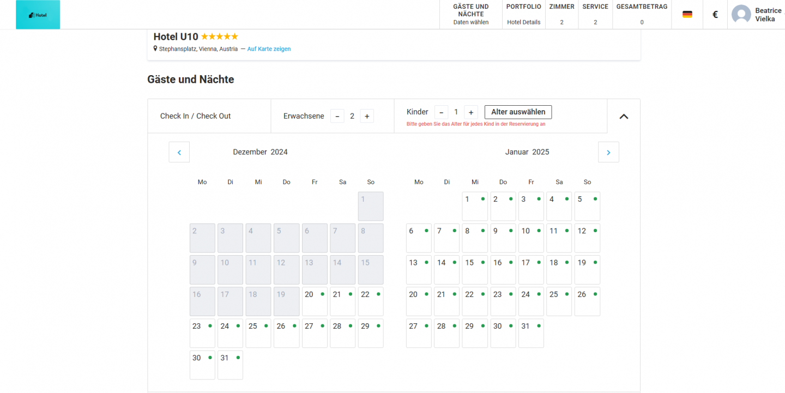Open the Gäste und Nächte header step
Screen dimensions: 785x393
[x=471, y=15]
